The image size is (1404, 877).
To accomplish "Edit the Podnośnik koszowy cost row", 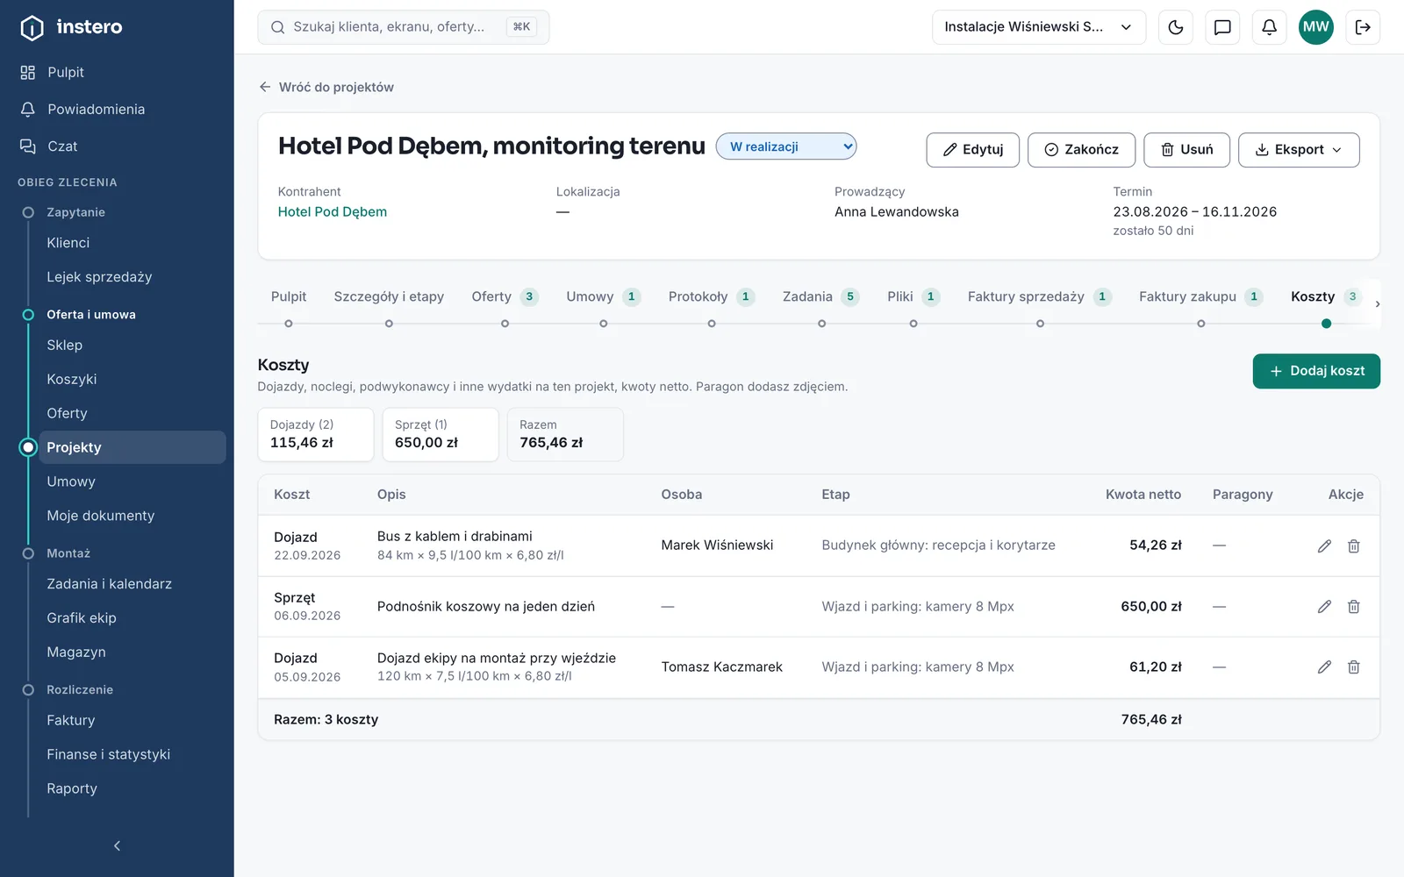I will (x=1324, y=606).
